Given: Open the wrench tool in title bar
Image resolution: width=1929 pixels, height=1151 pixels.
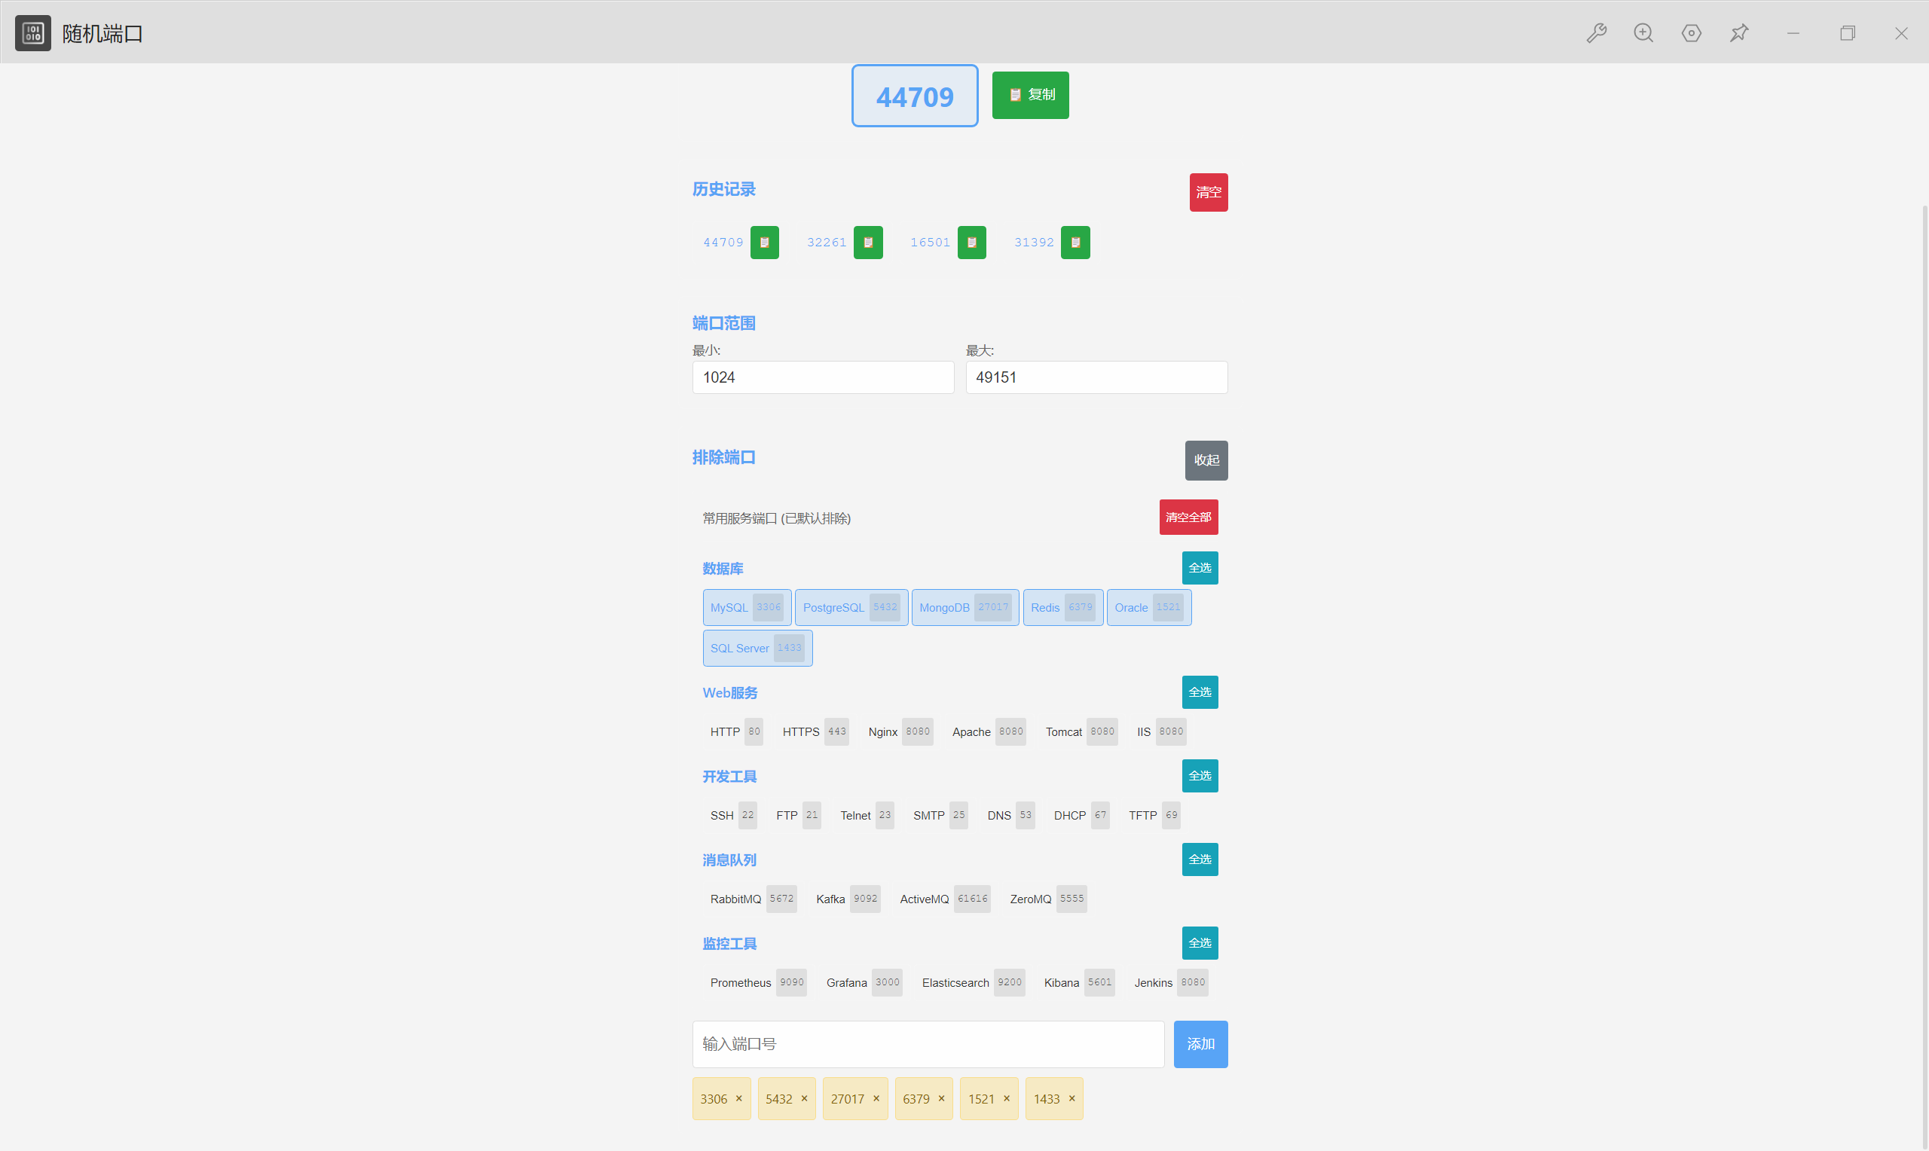Looking at the screenshot, I should pyautogui.click(x=1596, y=33).
